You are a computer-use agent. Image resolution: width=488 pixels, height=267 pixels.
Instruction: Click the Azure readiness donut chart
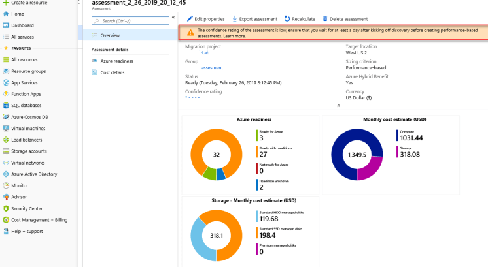[x=217, y=155]
